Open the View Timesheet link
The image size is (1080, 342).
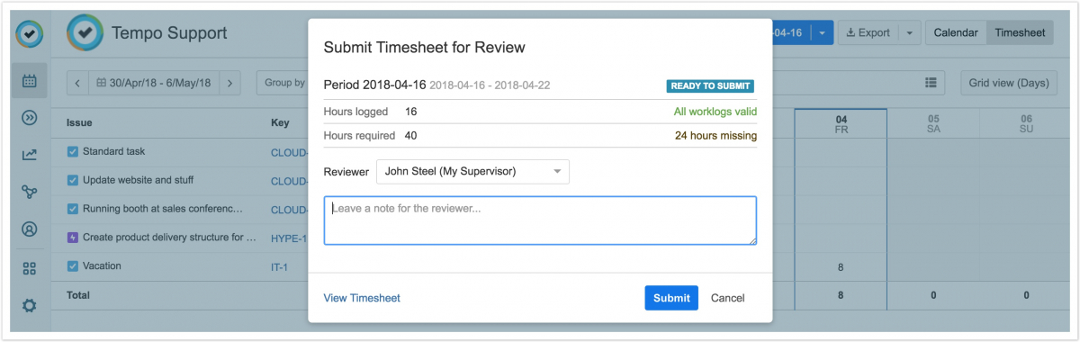(x=362, y=298)
